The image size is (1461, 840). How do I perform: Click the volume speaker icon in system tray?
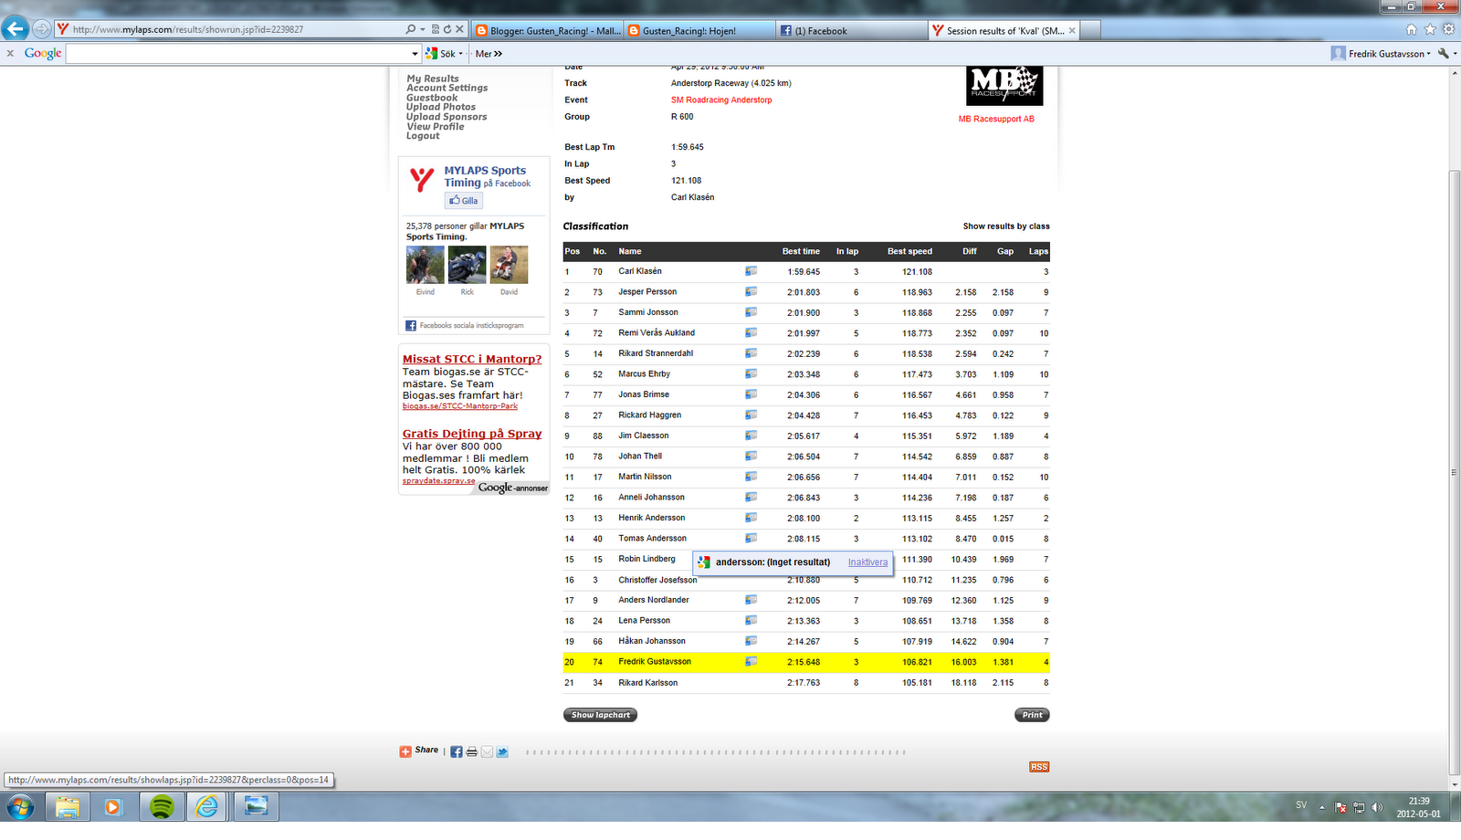[x=1377, y=807]
